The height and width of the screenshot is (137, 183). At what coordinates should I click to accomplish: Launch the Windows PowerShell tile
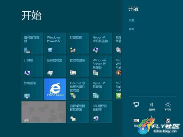(55, 43)
